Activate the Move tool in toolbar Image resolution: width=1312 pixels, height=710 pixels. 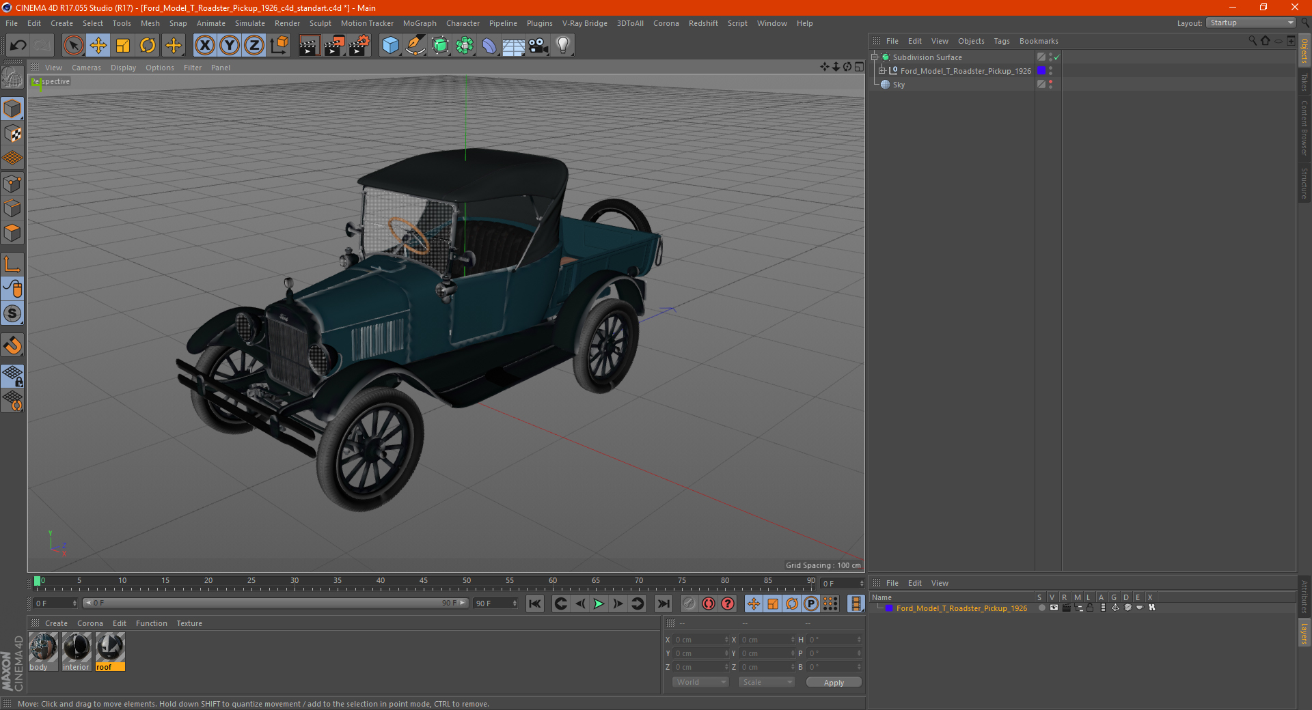tap(98, 46)
